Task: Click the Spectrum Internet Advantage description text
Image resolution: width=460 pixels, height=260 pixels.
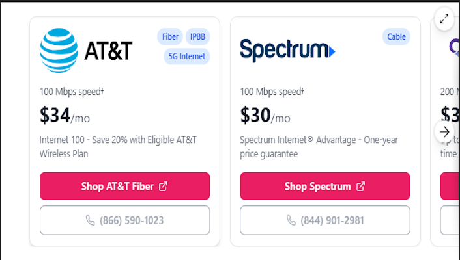Action: 319,147
